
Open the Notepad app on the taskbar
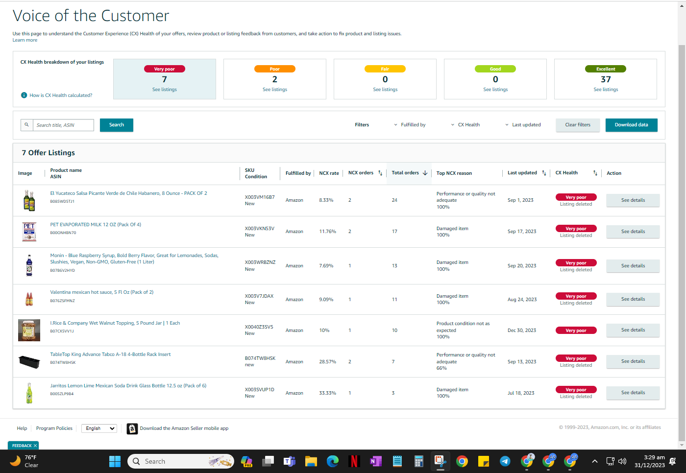(397, 461)
